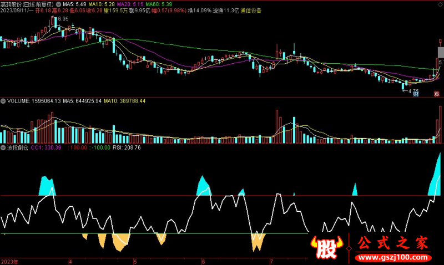Click the 波段倒仓 indicator name
The width and height of the screenshot is (444, 265).
pos(18,147)
